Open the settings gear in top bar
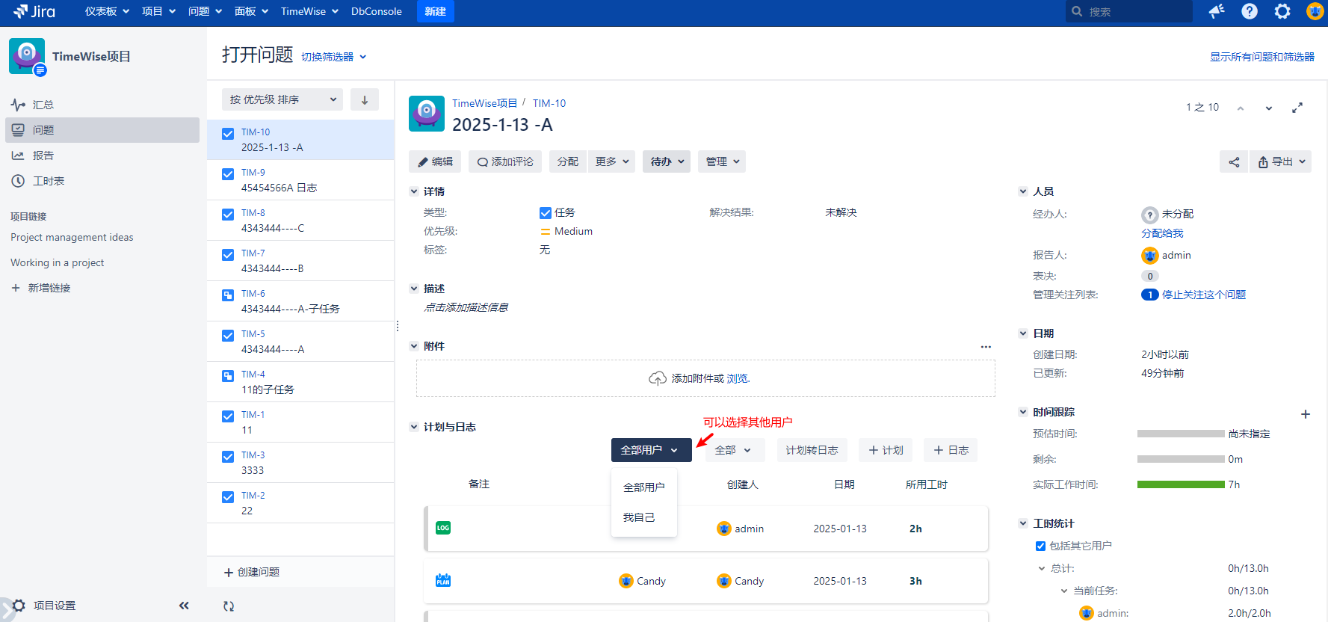 pos(1282,11)
